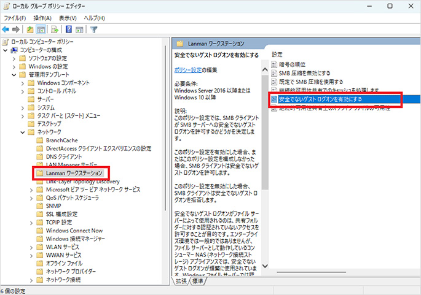
Task: Toggle the action pane show/hide icon
Action: [81, 29]
